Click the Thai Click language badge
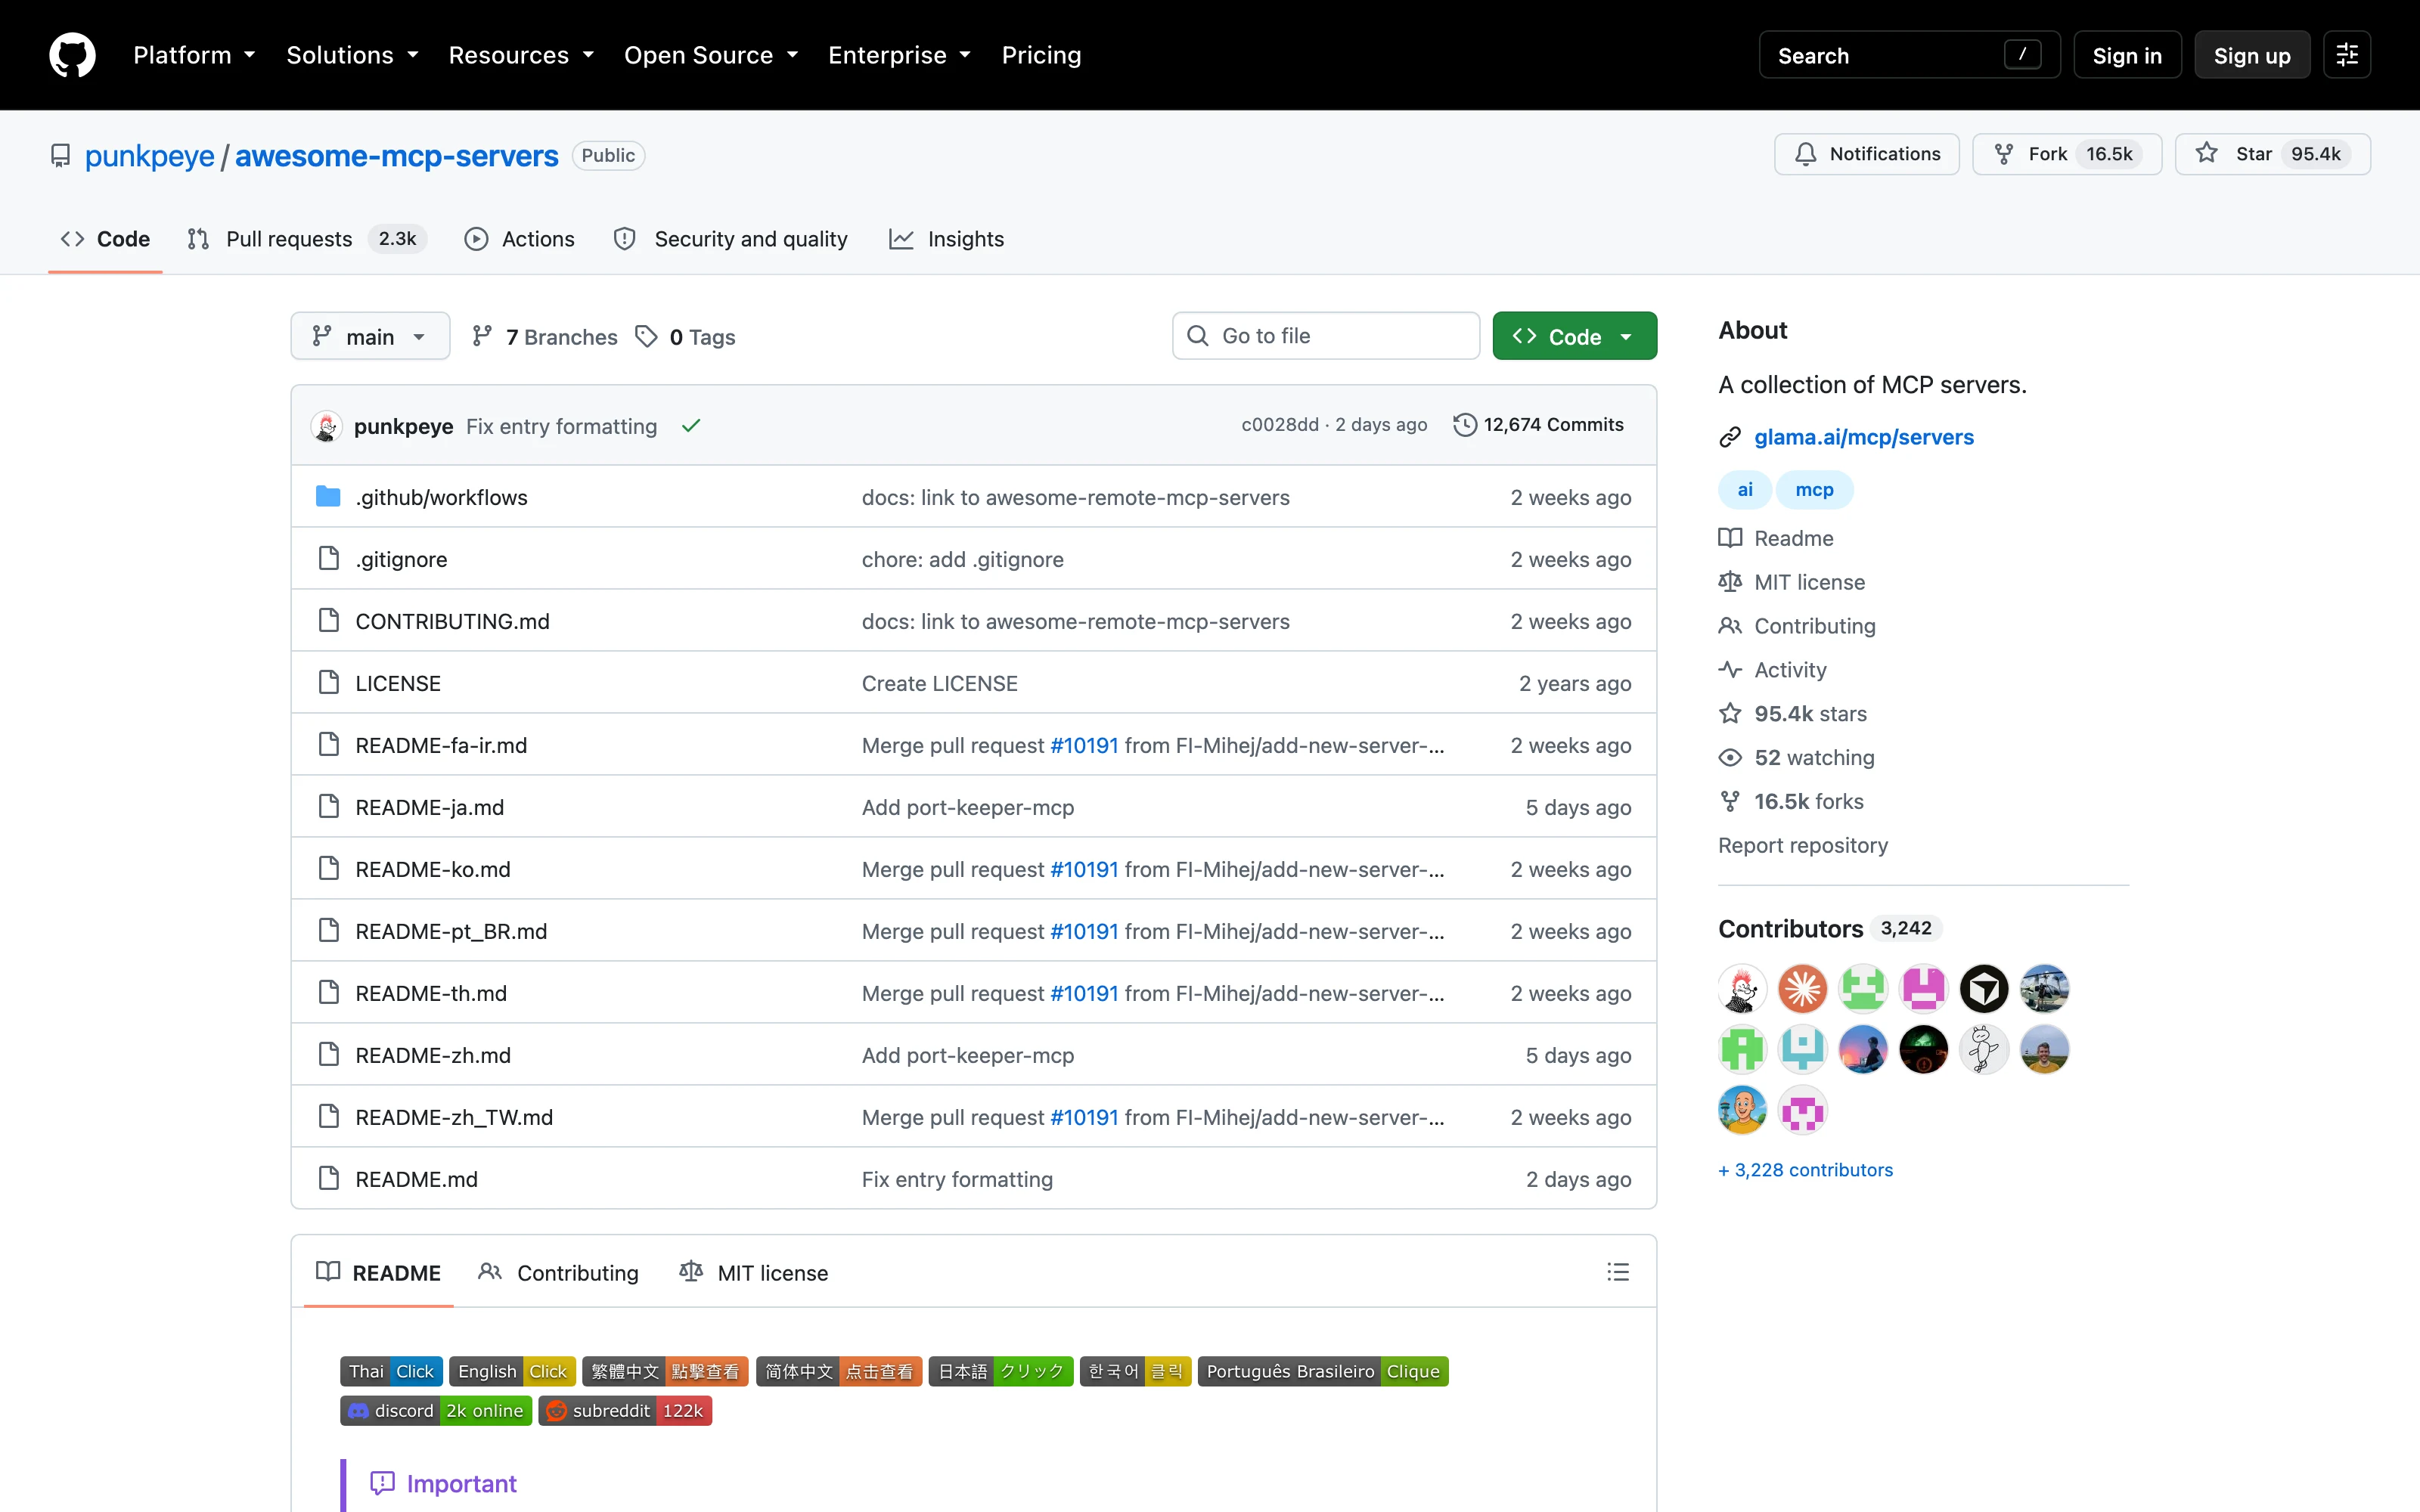Image resolution: width=2420 pixels, height=1512 pixels. 391,1371
